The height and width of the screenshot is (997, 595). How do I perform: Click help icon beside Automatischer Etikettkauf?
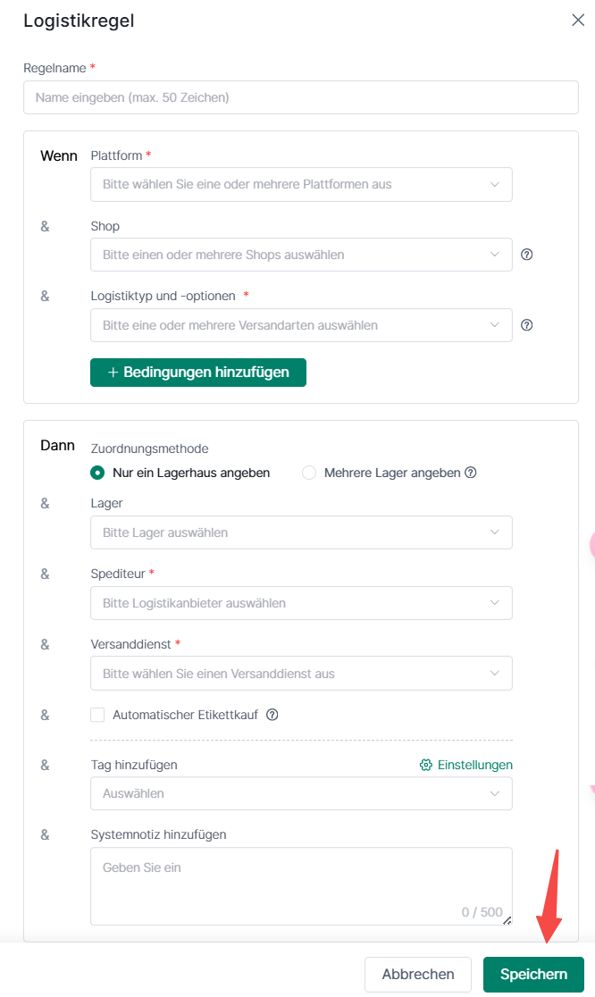tap(273, 715)
